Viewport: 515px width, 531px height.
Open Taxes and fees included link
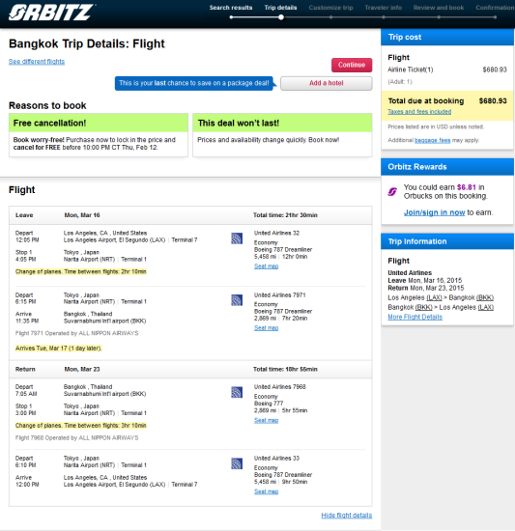(x=419, y=111)
